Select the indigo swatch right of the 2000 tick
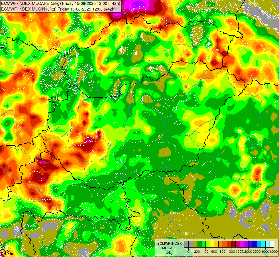This screenshot has width=279, height=257. pos(251,244)
